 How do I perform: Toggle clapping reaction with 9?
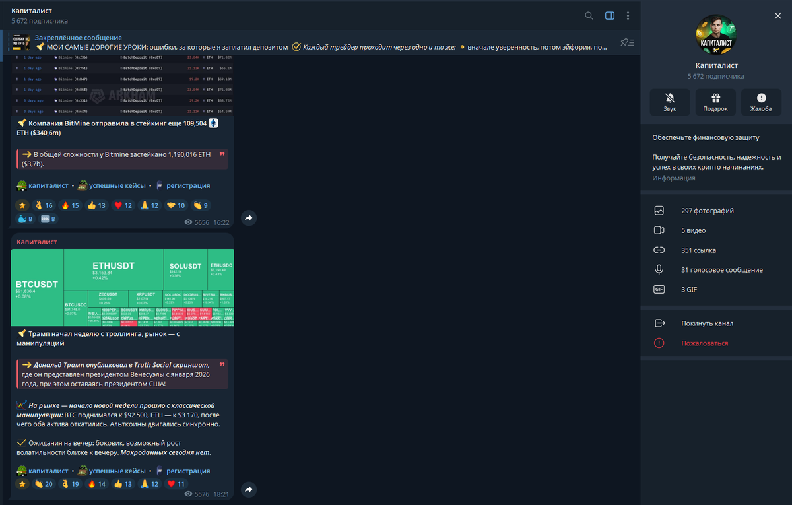(201, 205)
